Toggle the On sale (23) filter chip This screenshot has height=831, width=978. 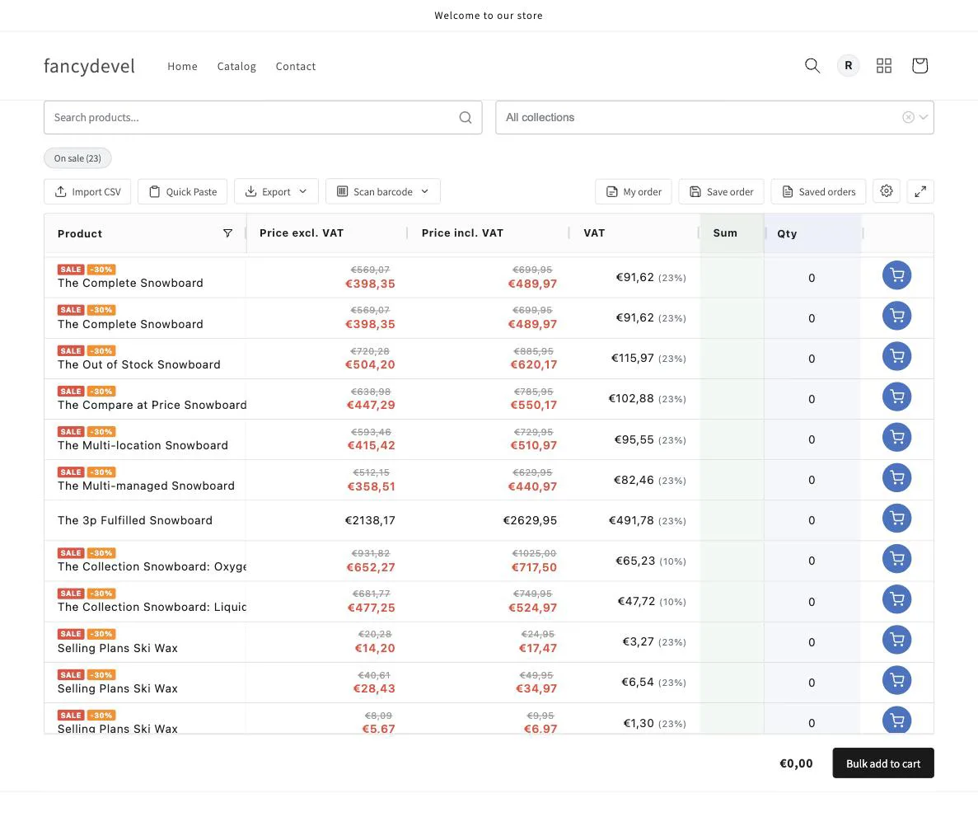[77, 157]
